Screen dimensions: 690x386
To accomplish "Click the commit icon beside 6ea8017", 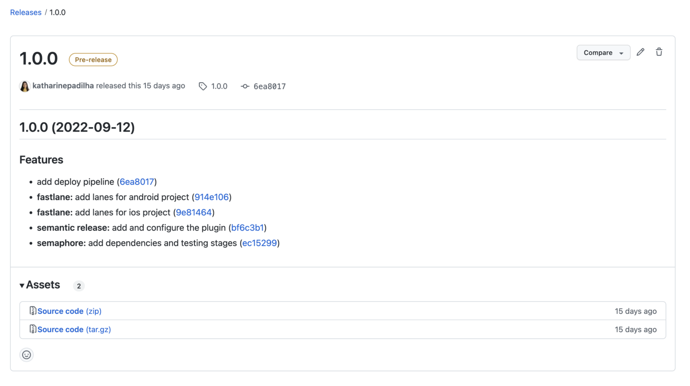I will coord(245,86).
